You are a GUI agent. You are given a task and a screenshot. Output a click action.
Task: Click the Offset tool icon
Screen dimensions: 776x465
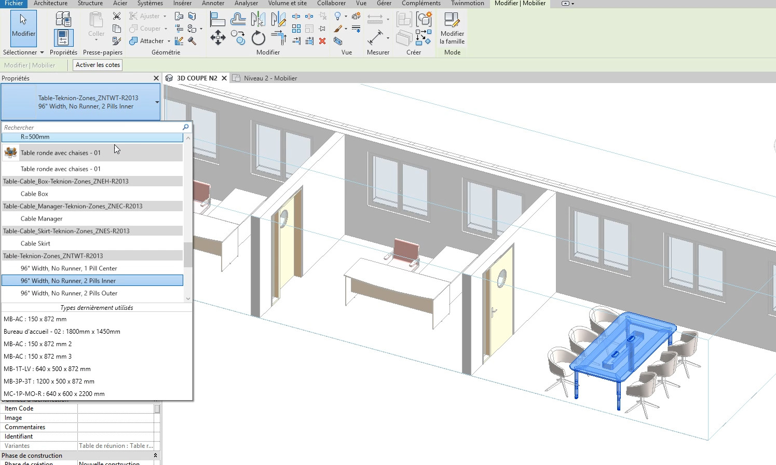coord(238,20)
